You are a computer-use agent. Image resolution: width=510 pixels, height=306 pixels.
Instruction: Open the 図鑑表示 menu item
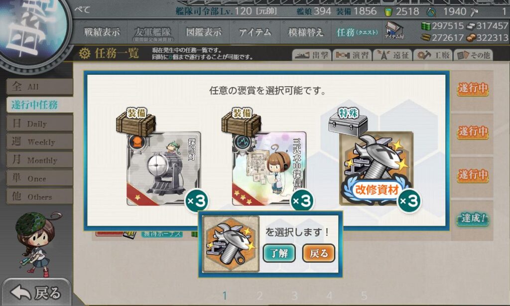[x=204, y=32]
